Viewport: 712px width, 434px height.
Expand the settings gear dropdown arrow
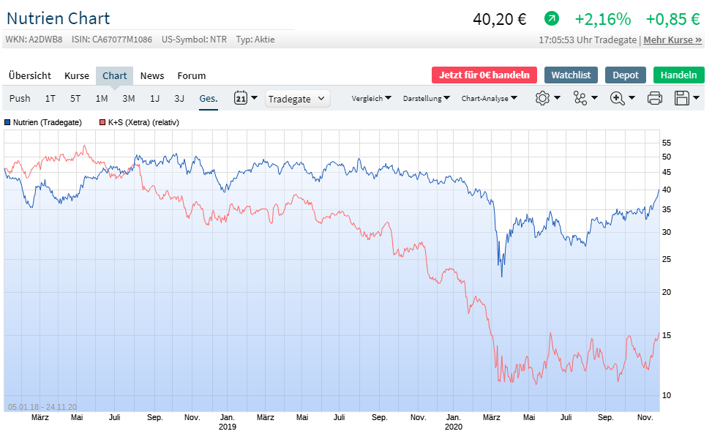557,97
